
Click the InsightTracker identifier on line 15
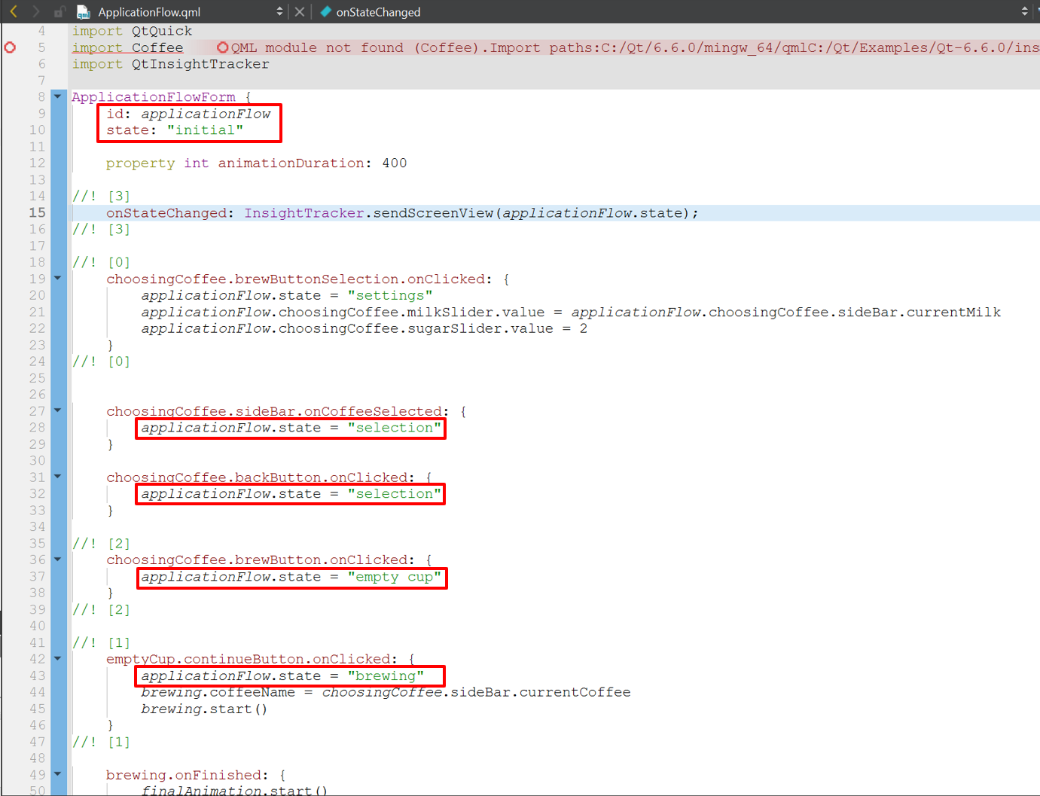[304, 213]
